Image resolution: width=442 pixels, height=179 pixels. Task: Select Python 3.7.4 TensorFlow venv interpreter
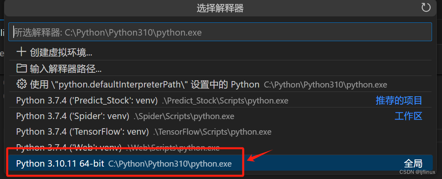[220, 131]
